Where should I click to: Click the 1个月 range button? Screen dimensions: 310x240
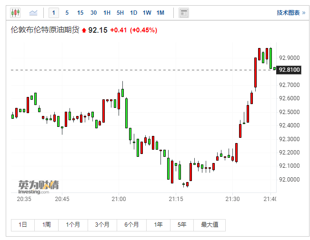click(x=73, y=225)
